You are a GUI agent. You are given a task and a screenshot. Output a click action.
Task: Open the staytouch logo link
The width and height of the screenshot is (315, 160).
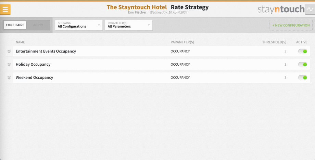pyautogui.click(x=281, y=9)
